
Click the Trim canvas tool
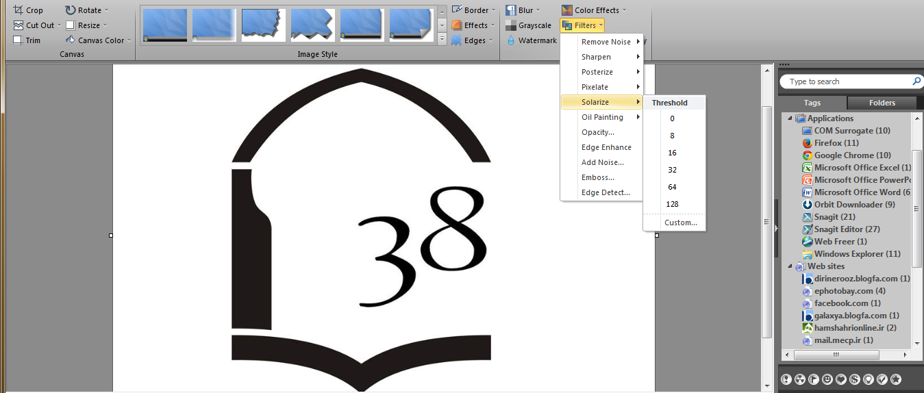pos(27,40)
